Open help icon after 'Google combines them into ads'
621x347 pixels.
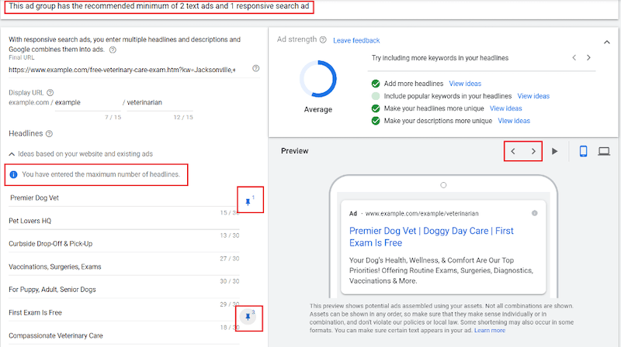(x=113, y=50)
